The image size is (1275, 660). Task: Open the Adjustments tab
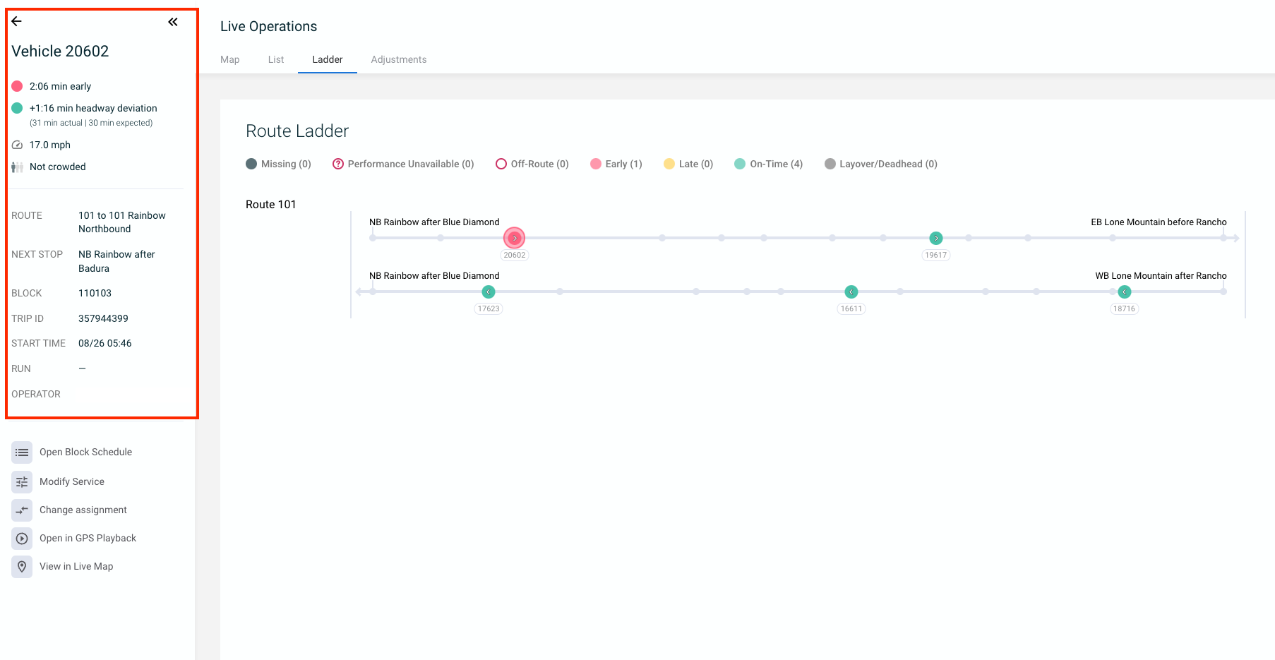pos(398,59)
